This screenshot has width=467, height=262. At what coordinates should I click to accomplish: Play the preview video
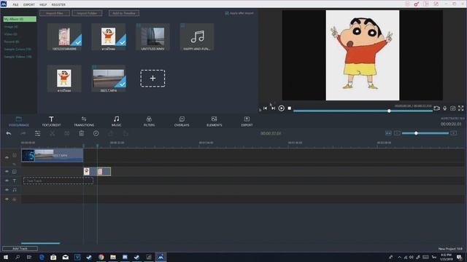281,108
